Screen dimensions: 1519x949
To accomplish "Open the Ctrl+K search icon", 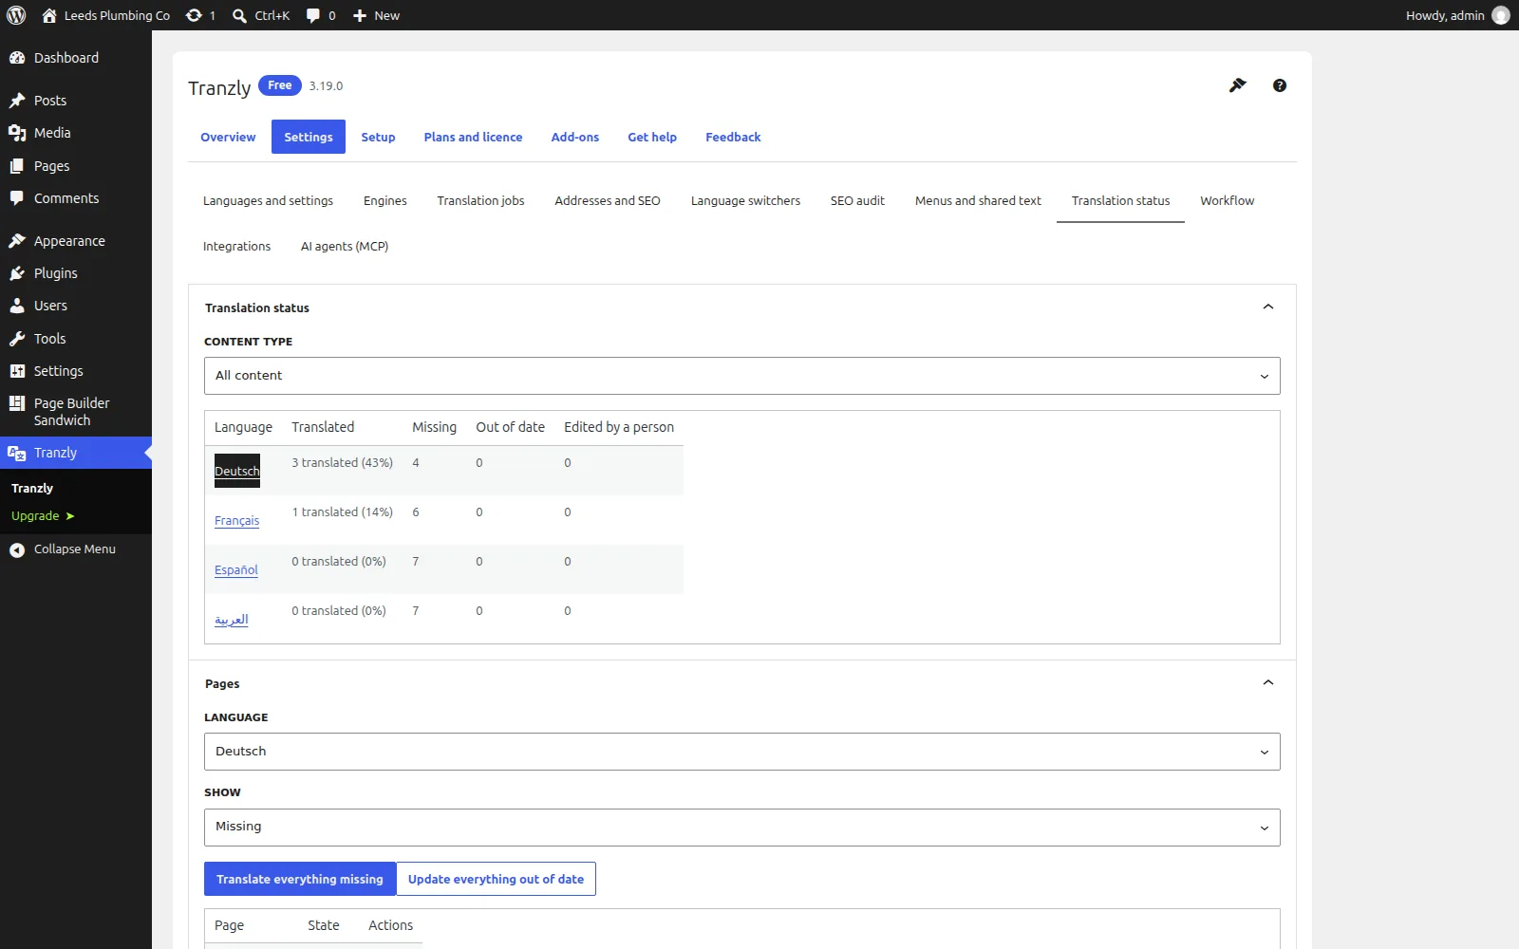I will [x=239, y=15].
